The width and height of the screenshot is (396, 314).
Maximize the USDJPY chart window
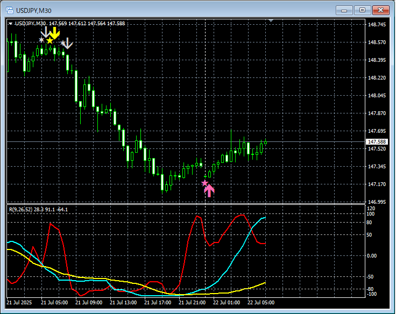tap(362, 10)
